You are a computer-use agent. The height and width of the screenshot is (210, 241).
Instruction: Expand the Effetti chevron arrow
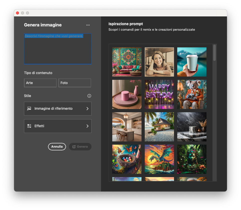(x=87, y=126)
